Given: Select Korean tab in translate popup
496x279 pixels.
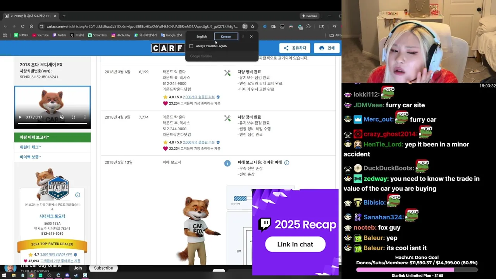Looking at the screenshot, I should point(226,36).
